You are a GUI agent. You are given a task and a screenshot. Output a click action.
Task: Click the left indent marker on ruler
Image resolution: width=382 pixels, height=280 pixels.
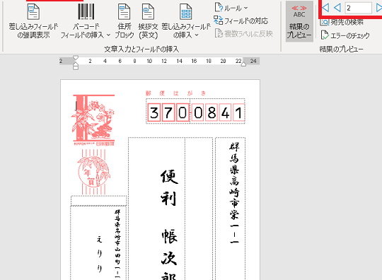(x=76, y=66)
